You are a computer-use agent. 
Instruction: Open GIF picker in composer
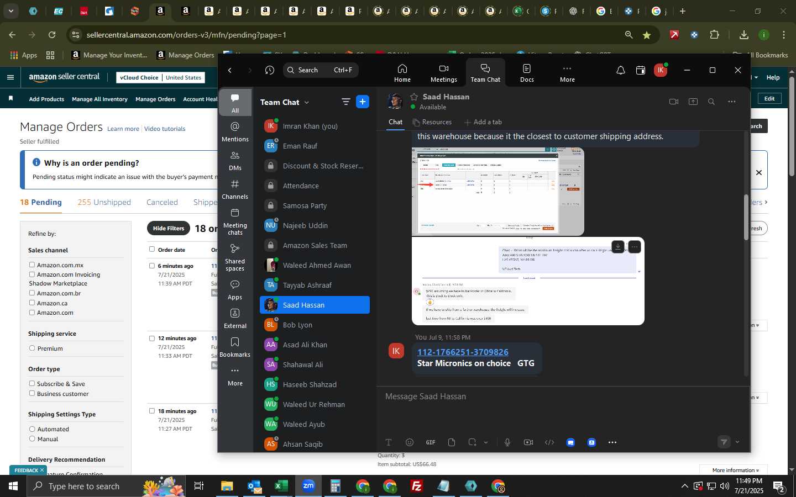tap(431, 442)
